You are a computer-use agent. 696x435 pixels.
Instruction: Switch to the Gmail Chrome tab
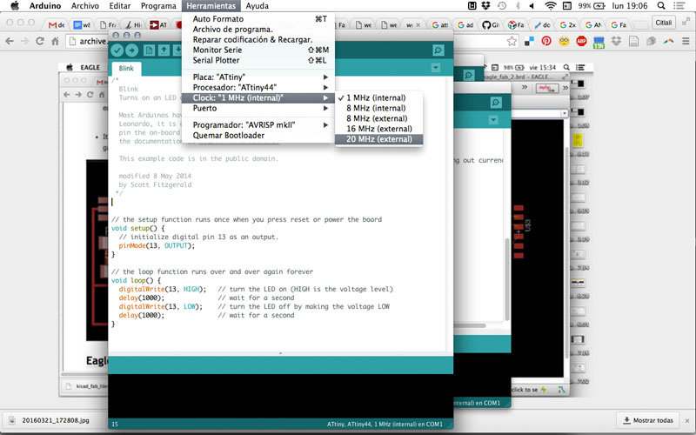pyautogui.click(x=57, y=25)
